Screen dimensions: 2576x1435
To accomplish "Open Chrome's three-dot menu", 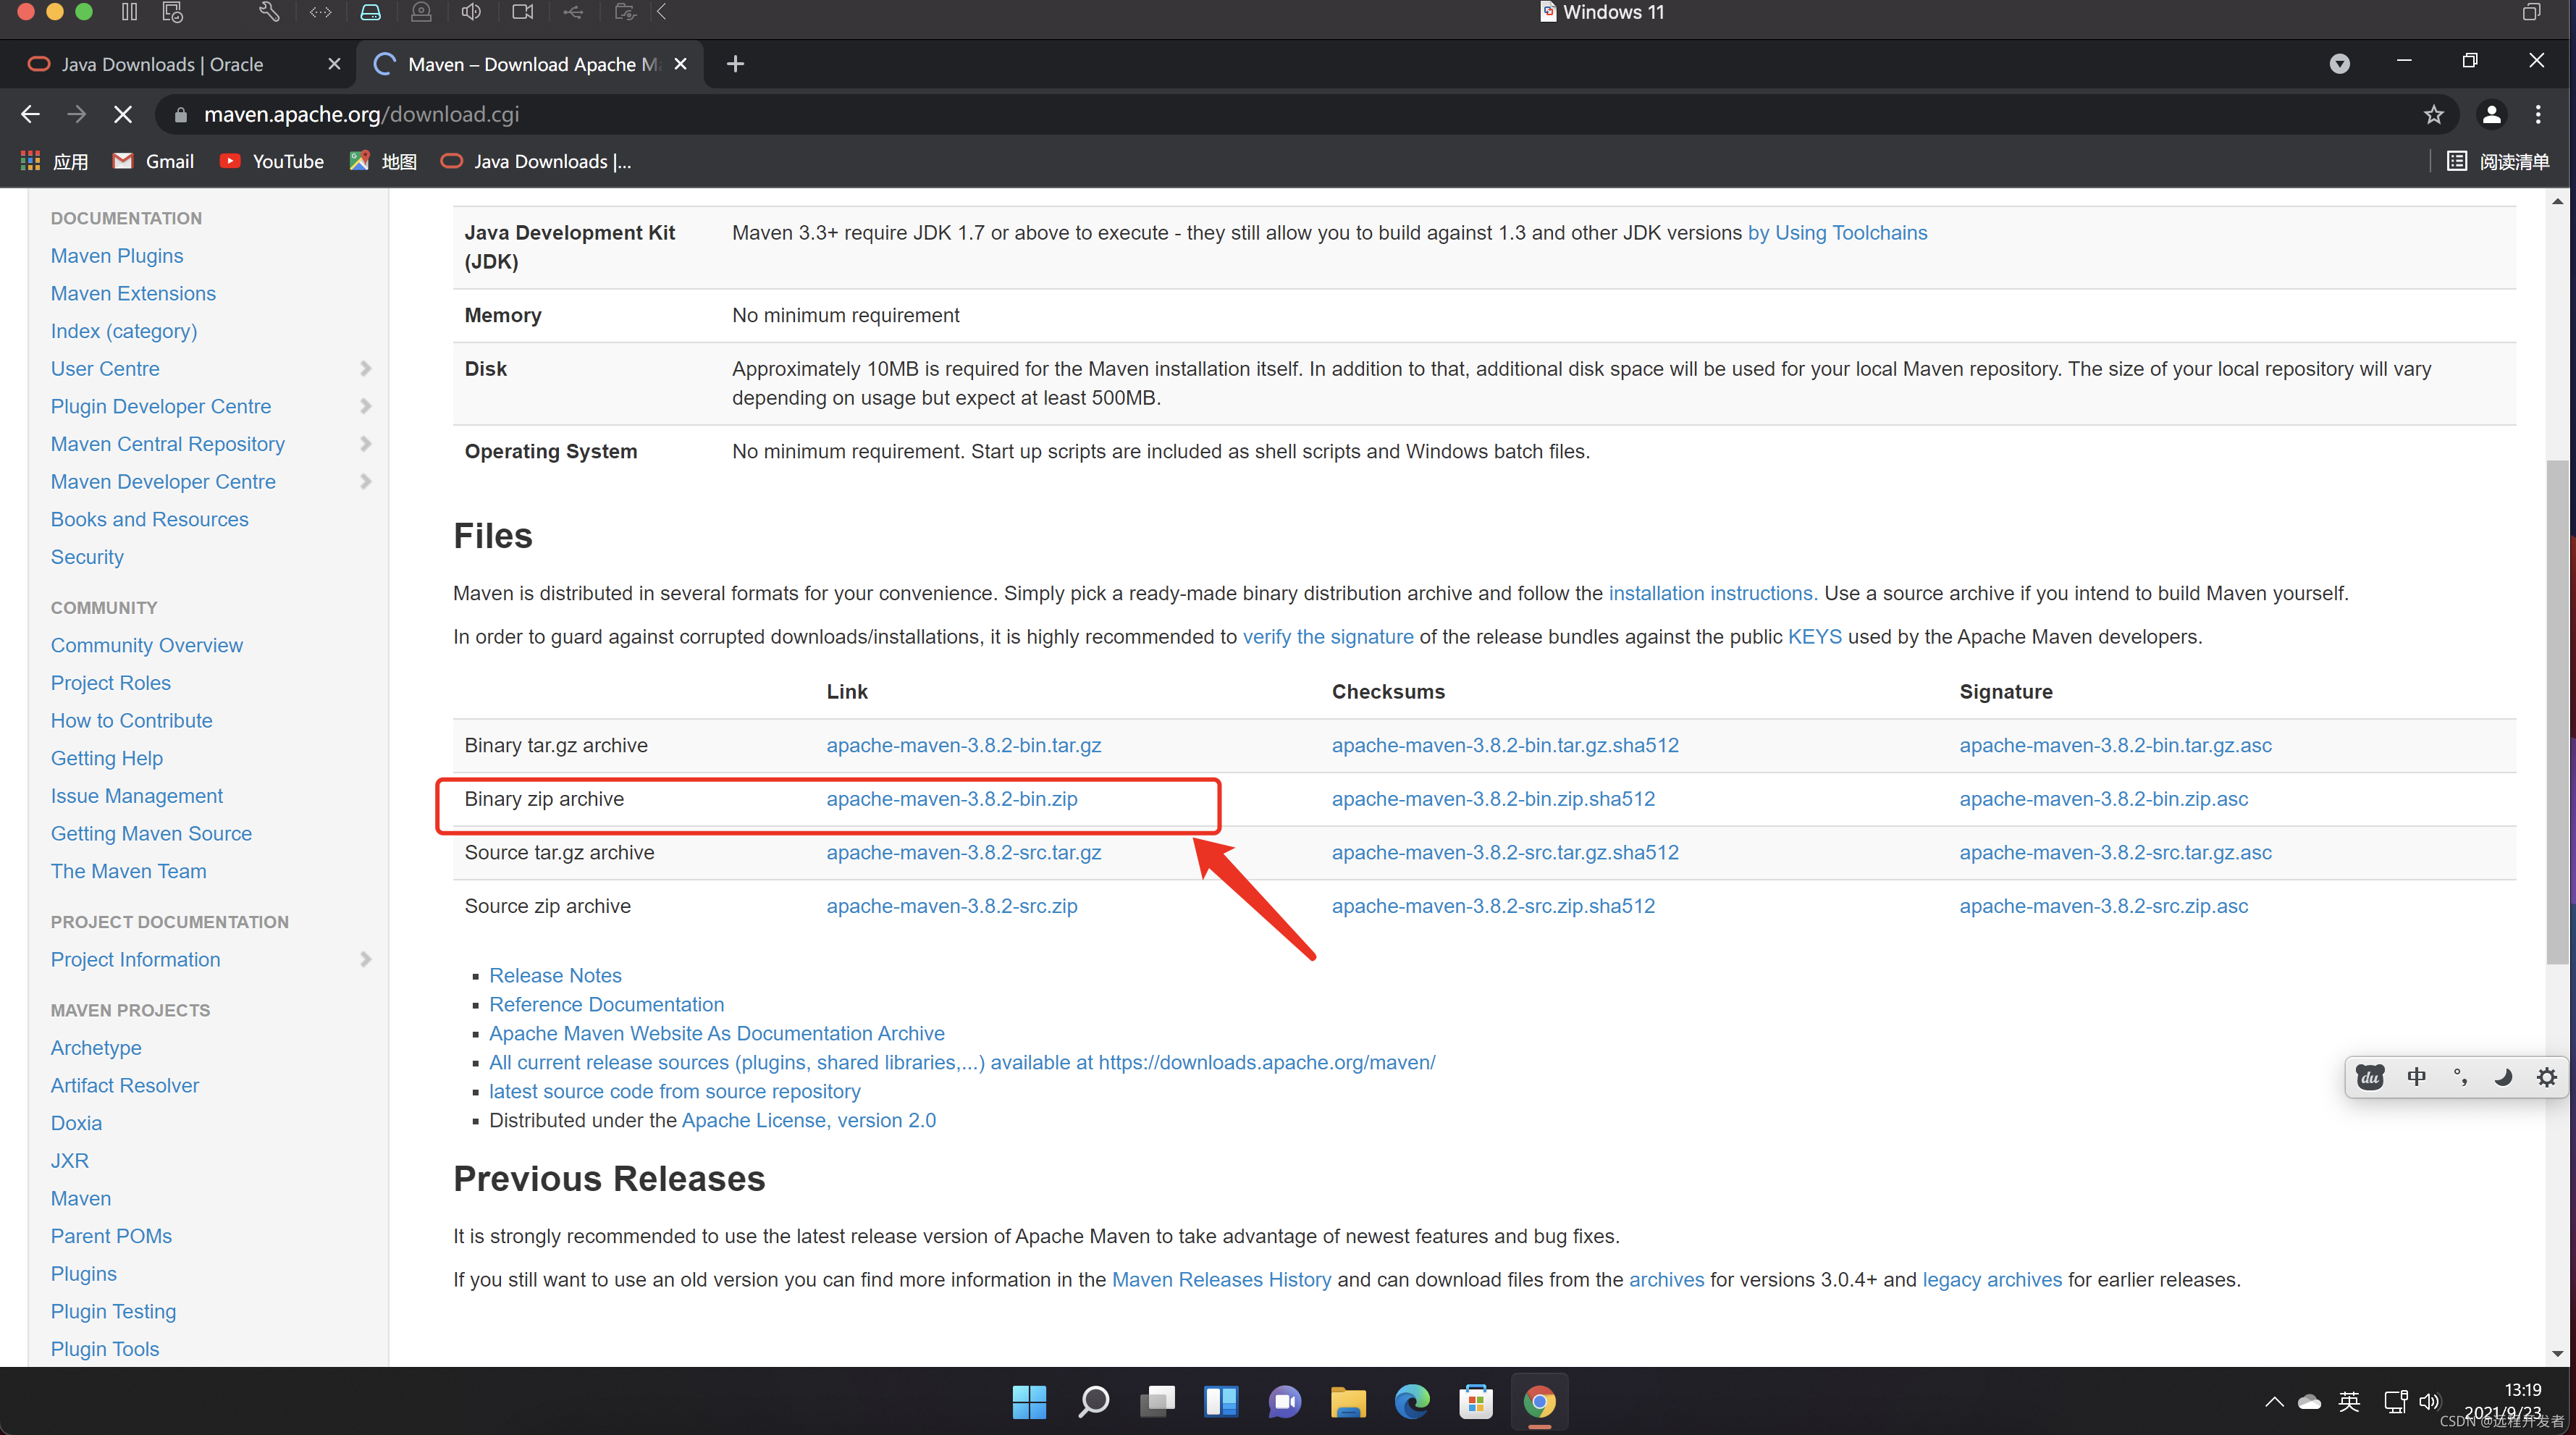I will coord(2538,115).
